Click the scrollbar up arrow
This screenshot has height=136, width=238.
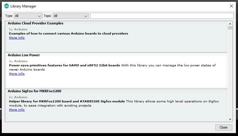click(230, 24)
